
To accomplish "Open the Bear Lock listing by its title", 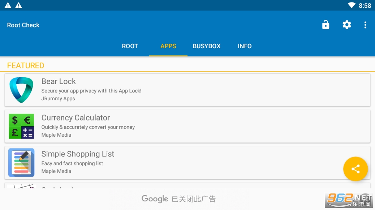I will click(59, 82).
